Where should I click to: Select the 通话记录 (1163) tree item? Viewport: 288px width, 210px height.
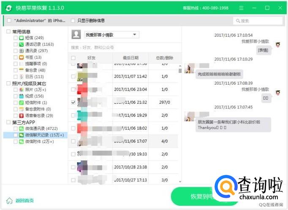point(40,44)
